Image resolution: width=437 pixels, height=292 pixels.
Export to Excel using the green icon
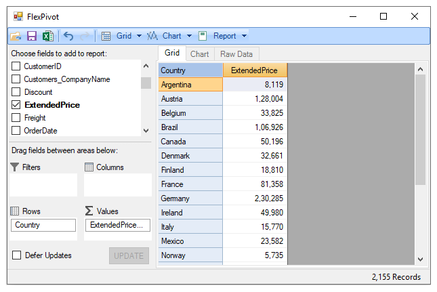click(47, 36)
